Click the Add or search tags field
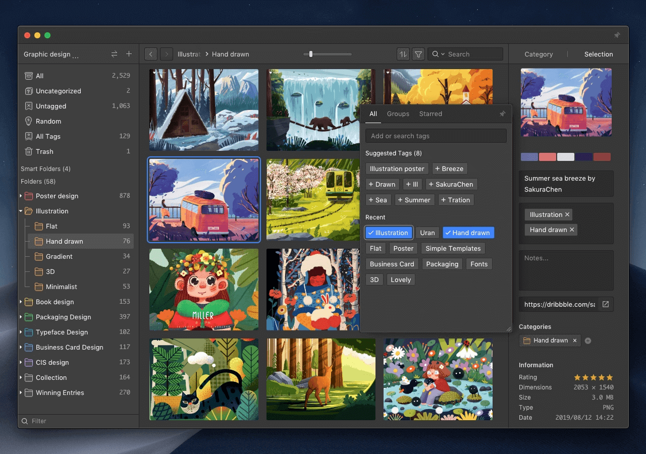Screen dimensions: 646x454 [x=436, y=136]
